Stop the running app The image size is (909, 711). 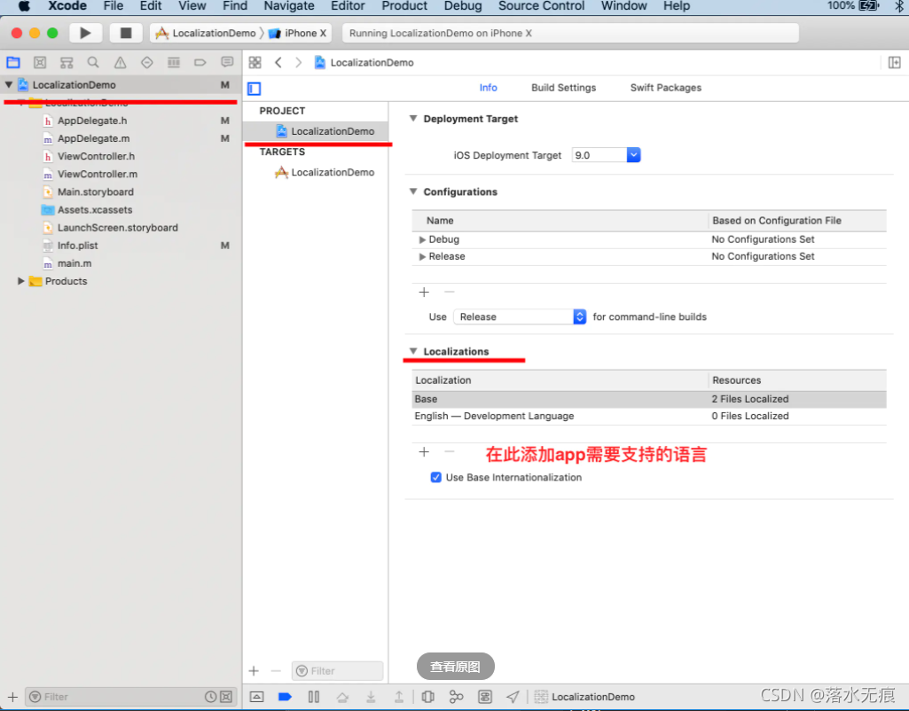pos(125,33)
